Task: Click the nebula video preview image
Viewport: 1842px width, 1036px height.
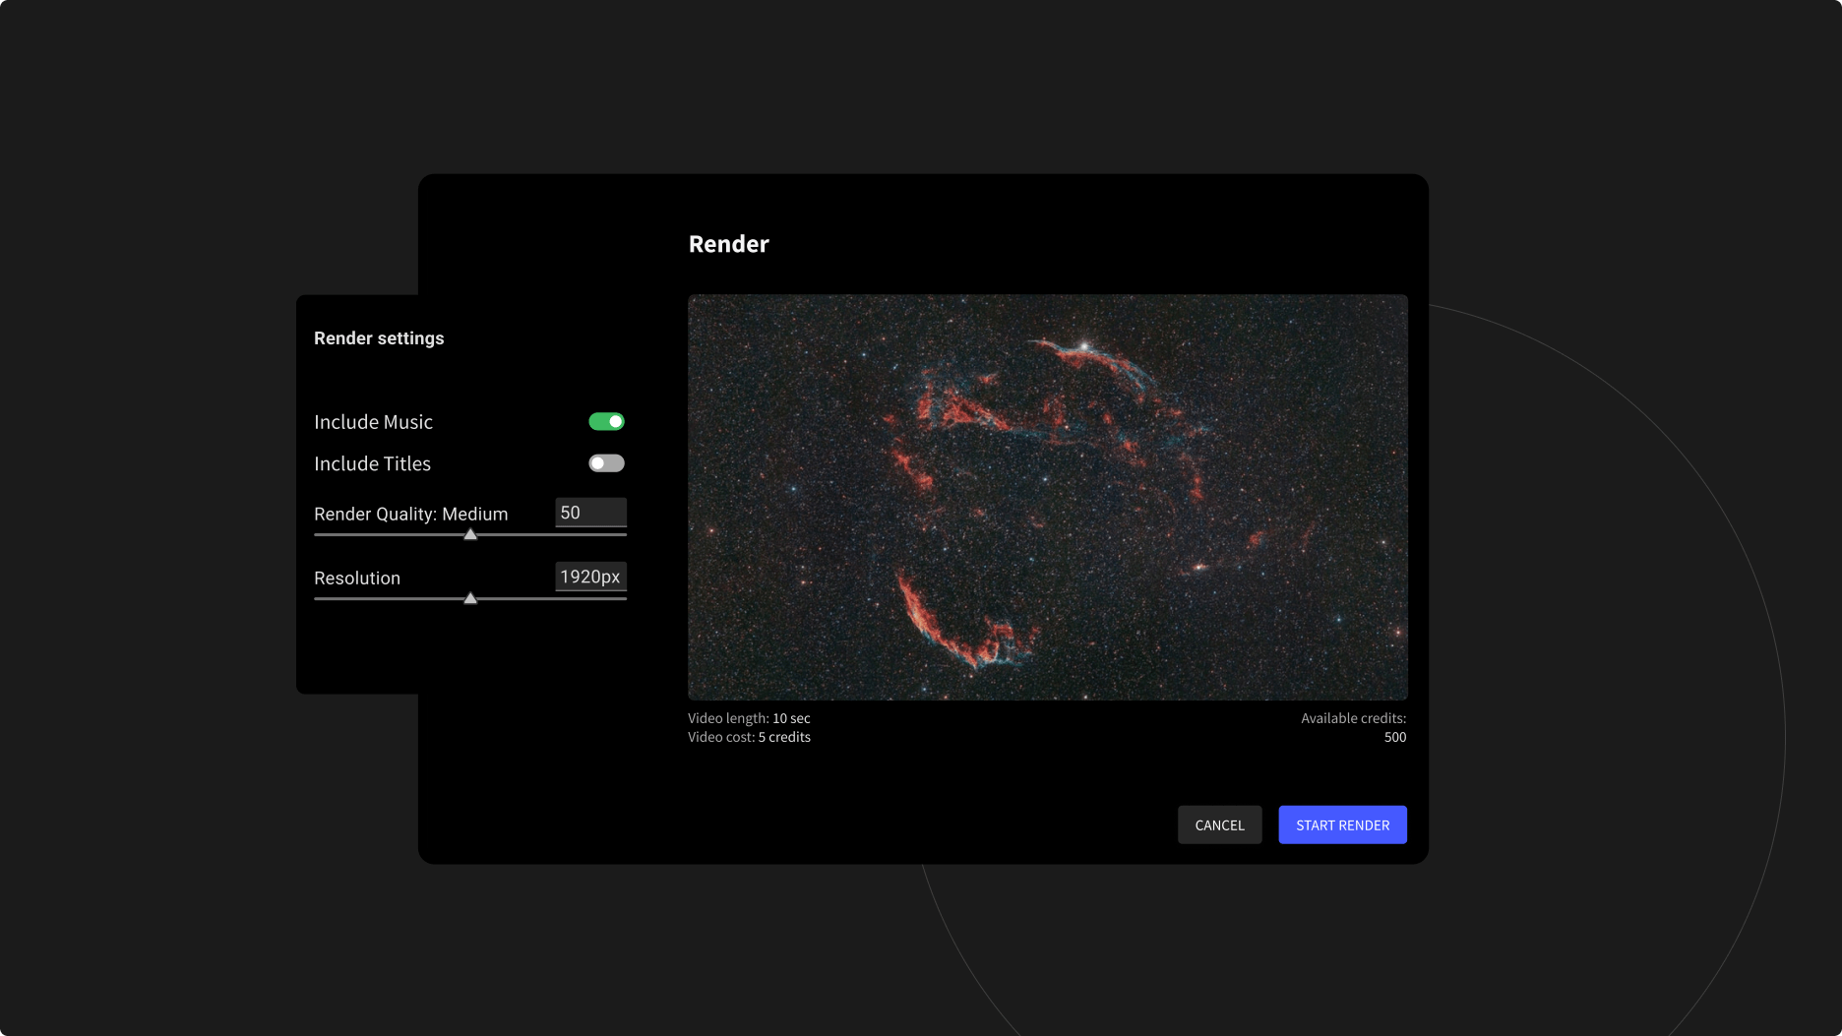Action: click(x=1047, y=497)
